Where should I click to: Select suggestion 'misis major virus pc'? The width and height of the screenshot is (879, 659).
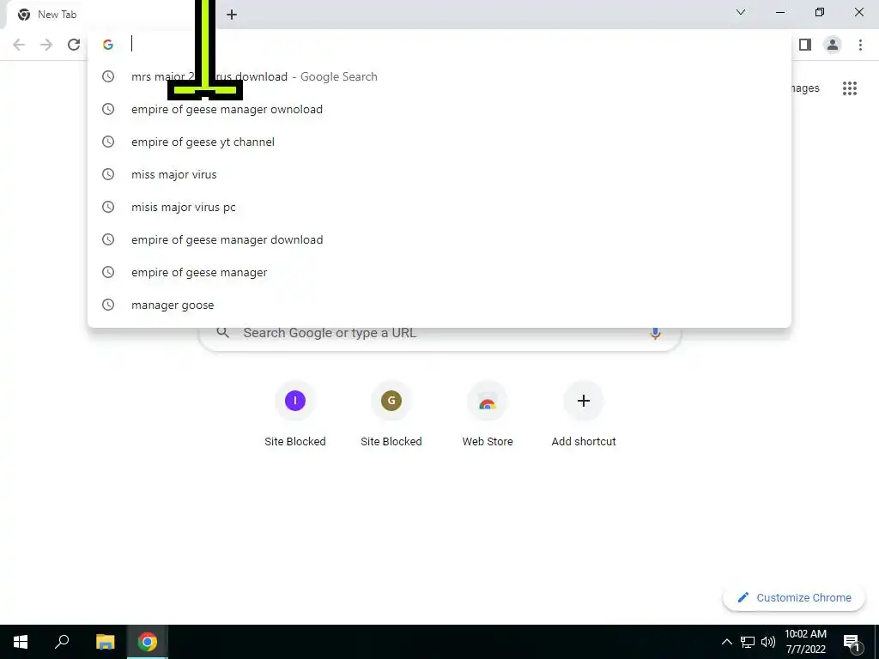point(439,207)
